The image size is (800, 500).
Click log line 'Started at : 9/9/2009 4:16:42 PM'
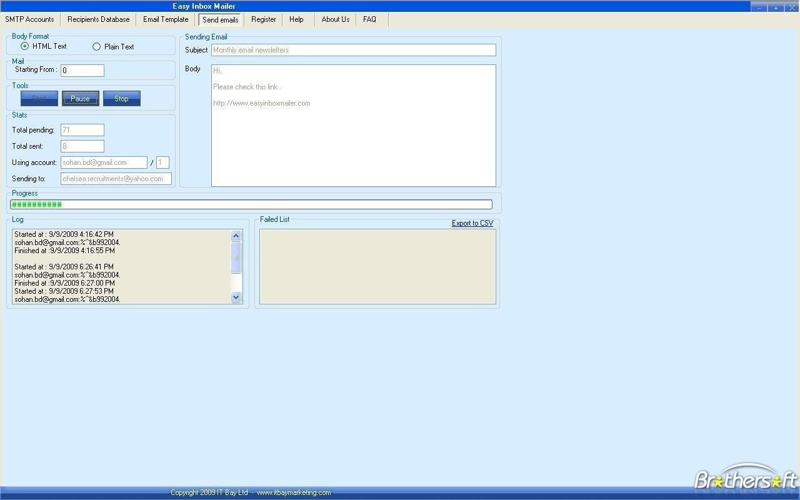[64, 234]
